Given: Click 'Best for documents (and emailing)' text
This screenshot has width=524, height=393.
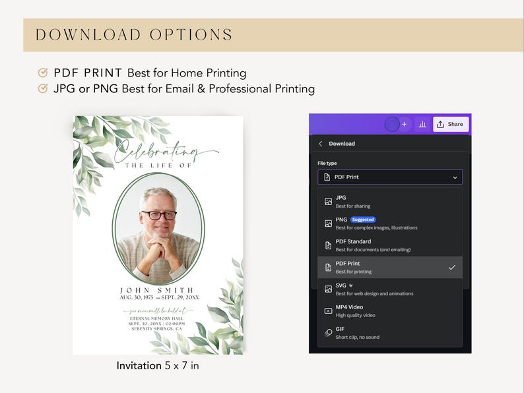Looking at the screenshot, I should point(373,250).
